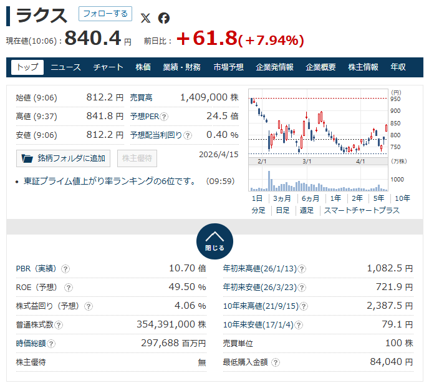Click 予想PER label link
424x383 pixels.
(145, 117)
